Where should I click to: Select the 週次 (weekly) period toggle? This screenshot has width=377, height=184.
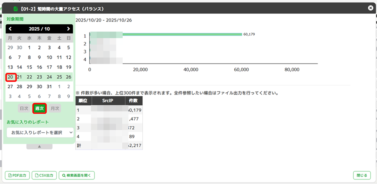(40, 108)
